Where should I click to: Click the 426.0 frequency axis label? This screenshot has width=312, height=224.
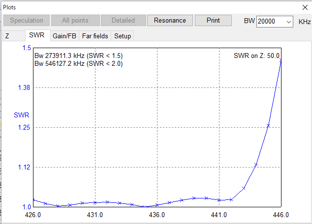[x=33, y=215]
